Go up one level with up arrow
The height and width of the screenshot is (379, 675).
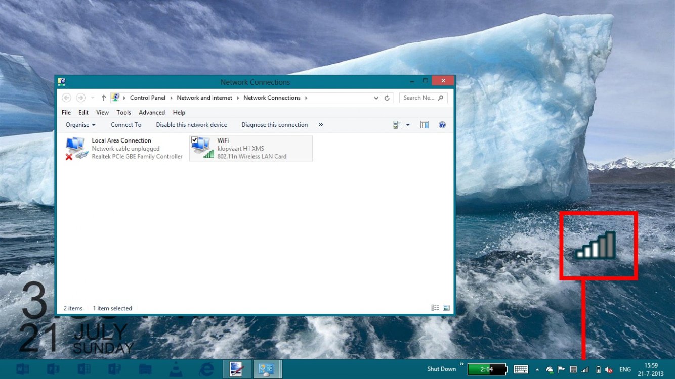pyautogui.click(x=104, y=98)
